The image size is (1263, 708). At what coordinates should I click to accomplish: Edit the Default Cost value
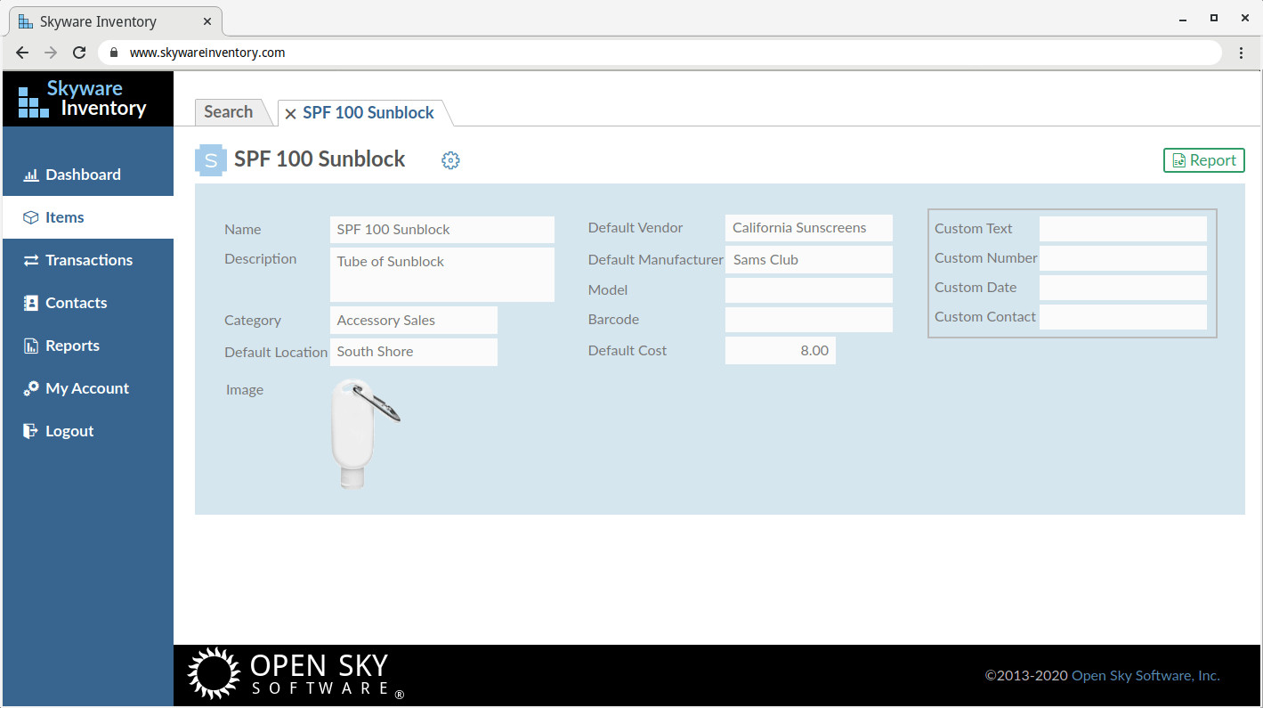coord(781,350)
